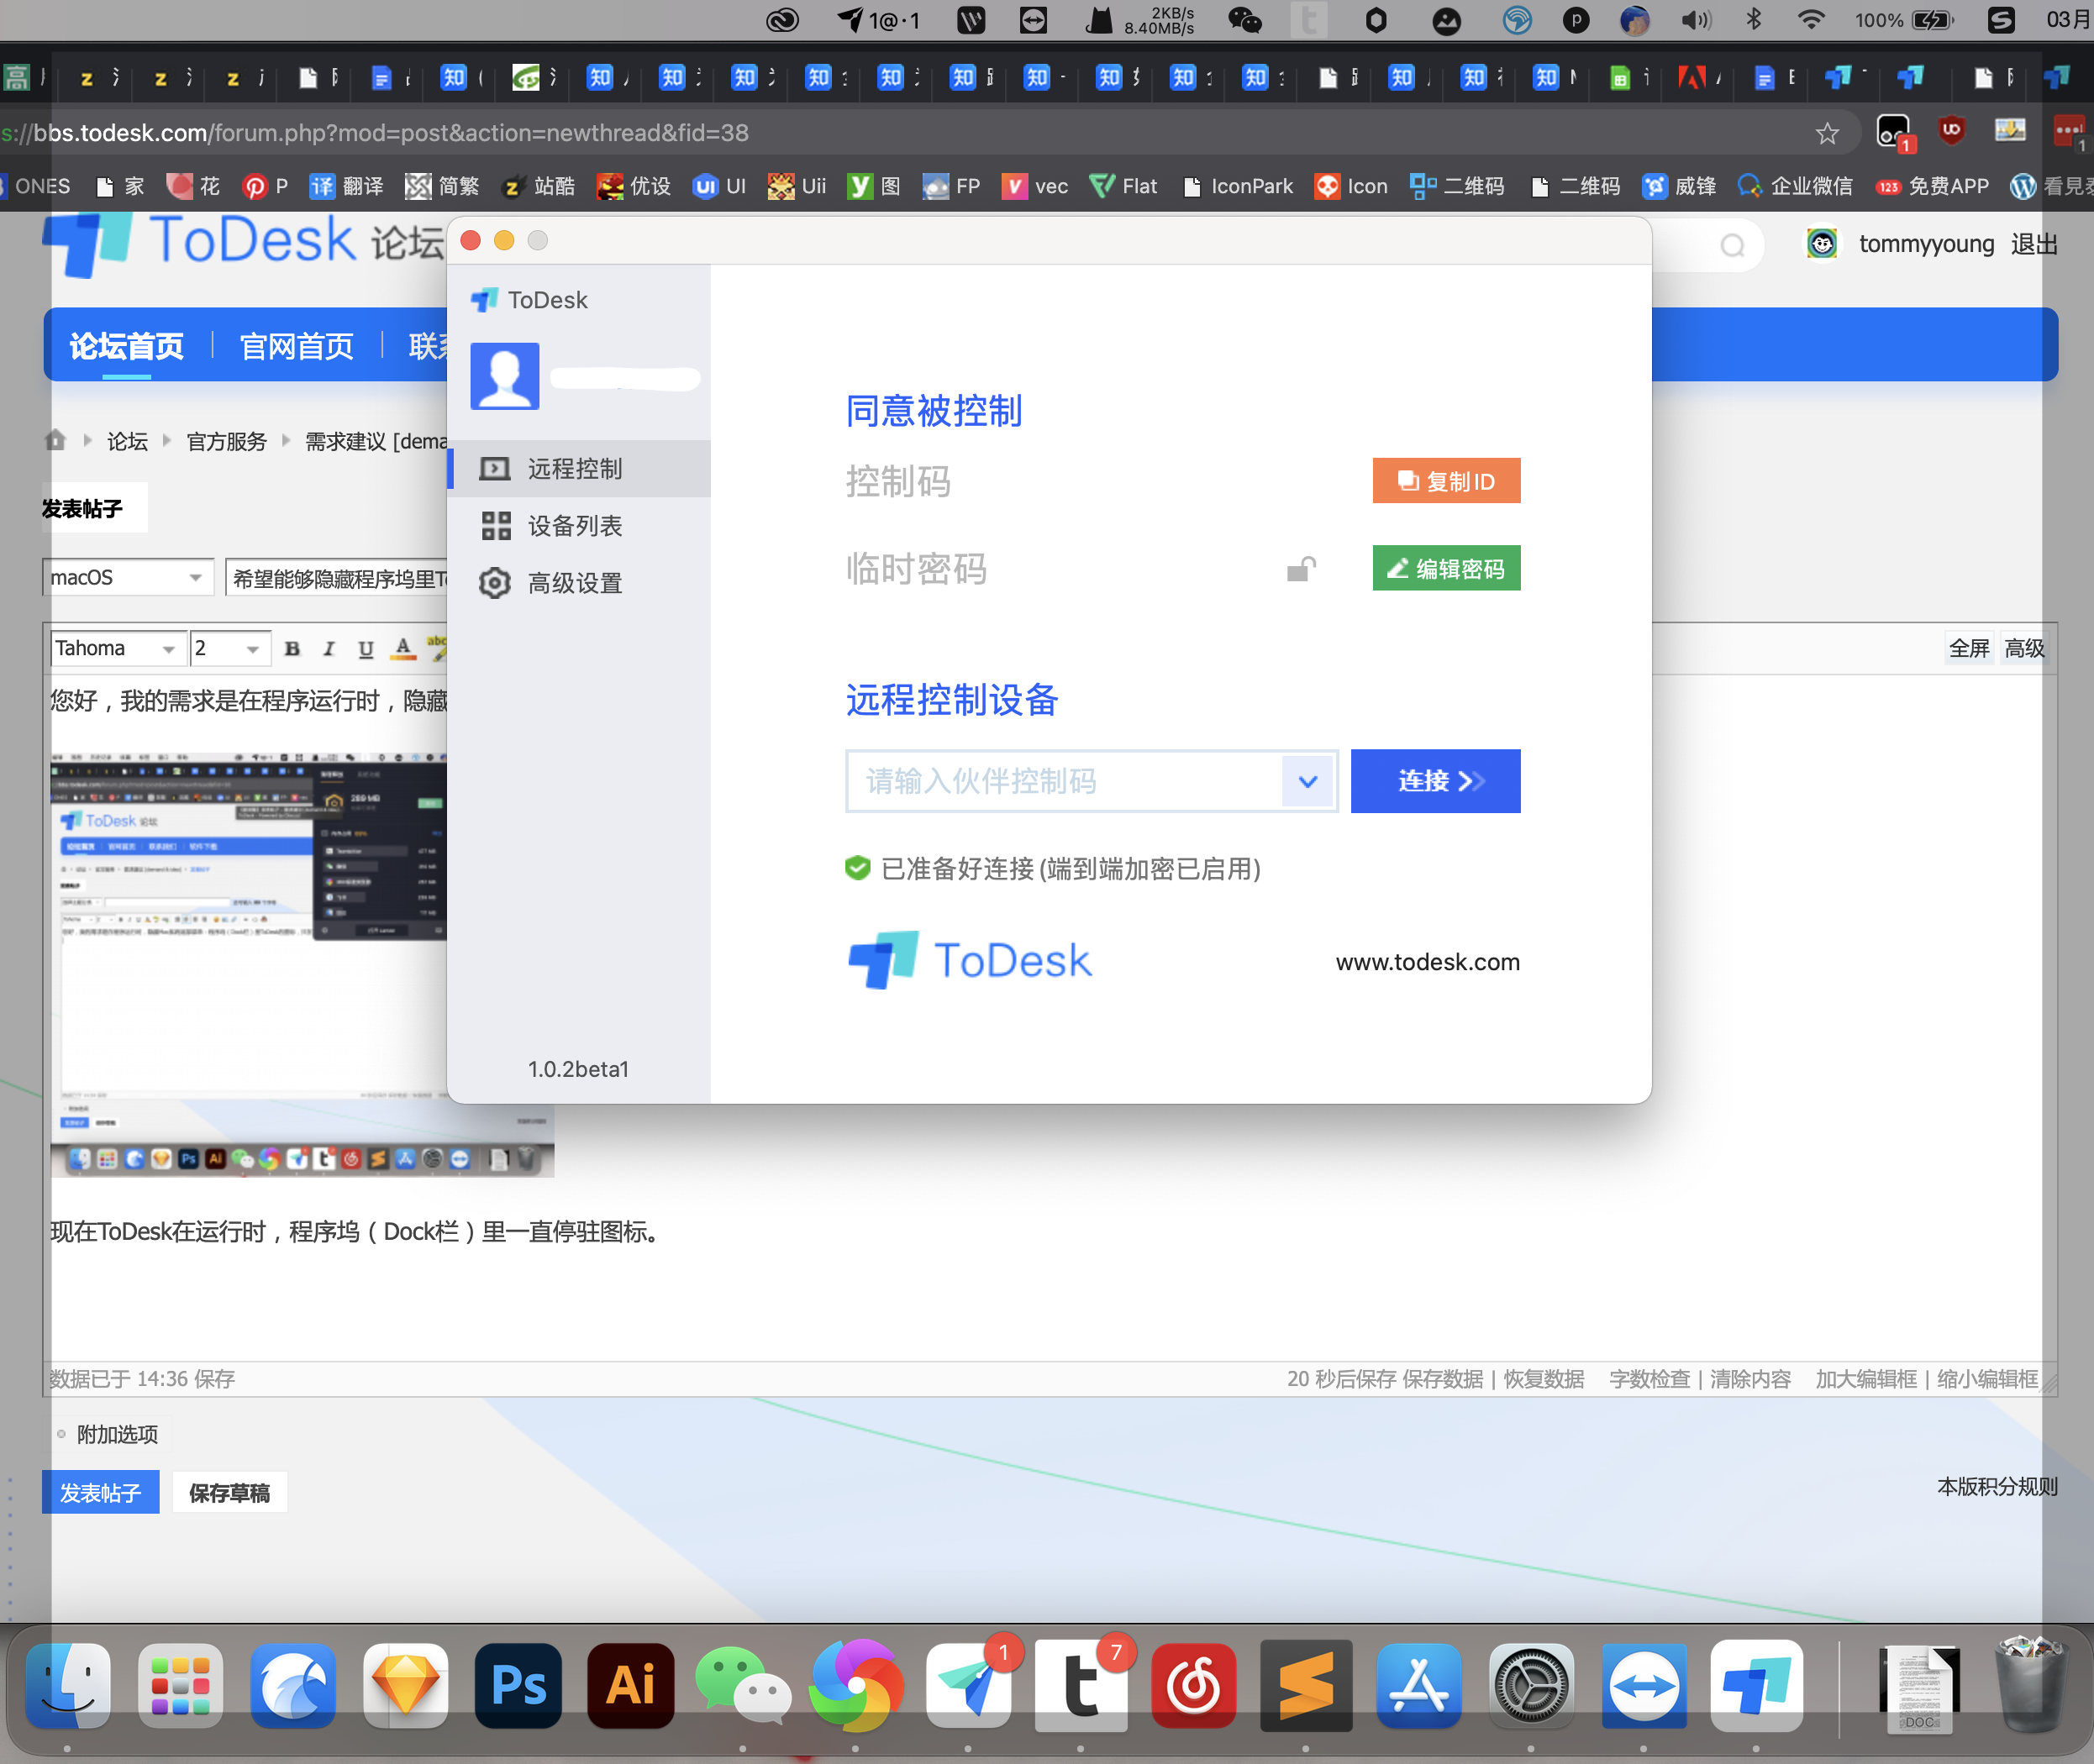Click 退出 to log out of the forum
2094x1764 pixels.
pyautogui.click(x=2034, y=243)
